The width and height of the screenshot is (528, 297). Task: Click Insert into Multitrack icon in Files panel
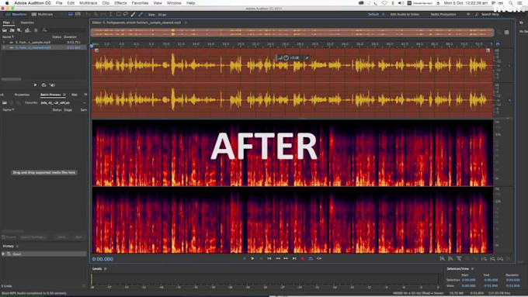28,30
